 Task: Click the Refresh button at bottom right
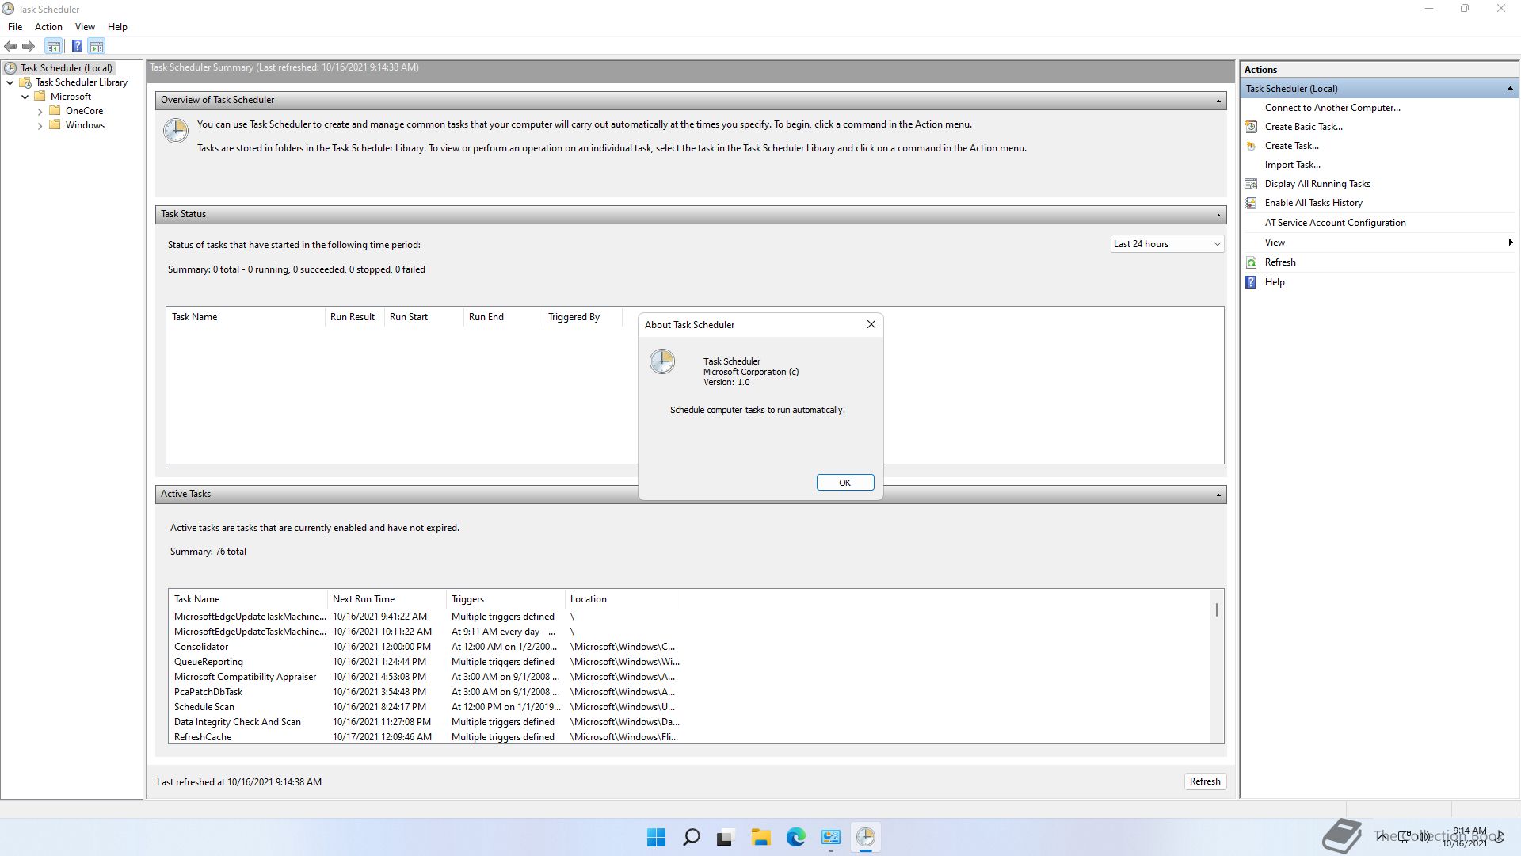pyautogui.click(x=1205, y=781)
